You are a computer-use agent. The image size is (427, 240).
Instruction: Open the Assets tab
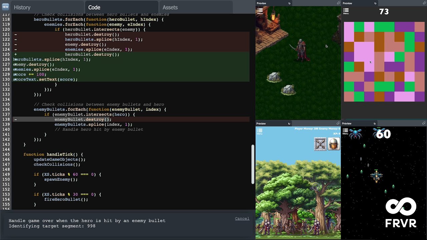tap(170, 7)
